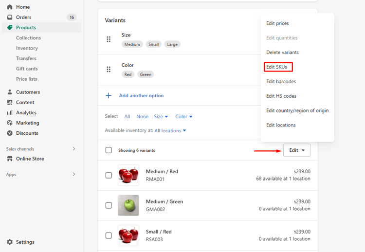Click Add another option link

[141, 96]
